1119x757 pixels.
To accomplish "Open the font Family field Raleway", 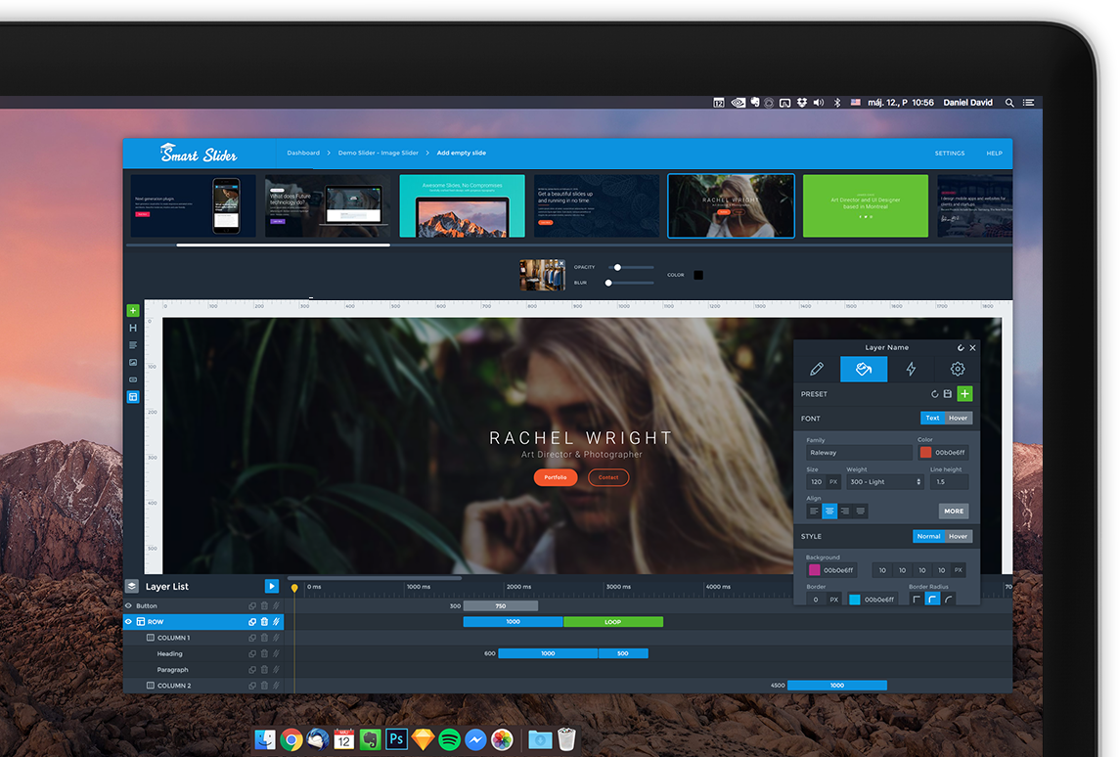I will [x=859, y=453].
